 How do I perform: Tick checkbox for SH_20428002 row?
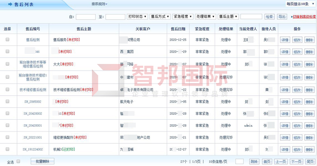(8, 113)
